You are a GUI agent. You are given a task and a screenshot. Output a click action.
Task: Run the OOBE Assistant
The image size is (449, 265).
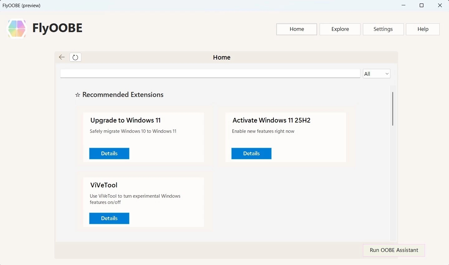tap(394, 250)
